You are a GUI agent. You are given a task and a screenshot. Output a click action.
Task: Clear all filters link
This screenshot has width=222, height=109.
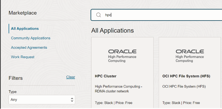tap(71, 77)
